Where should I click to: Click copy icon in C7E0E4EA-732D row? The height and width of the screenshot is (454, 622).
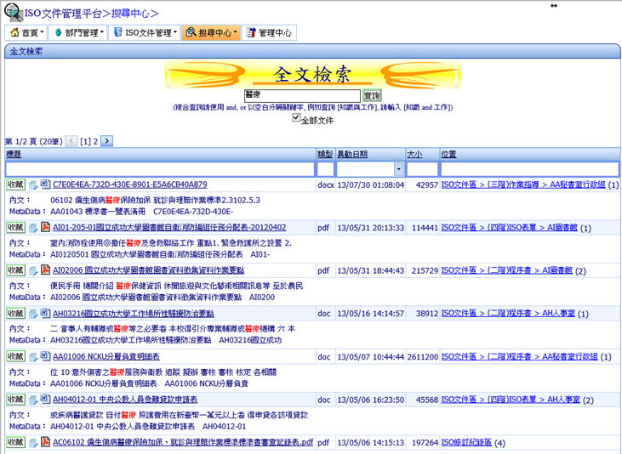33,185
